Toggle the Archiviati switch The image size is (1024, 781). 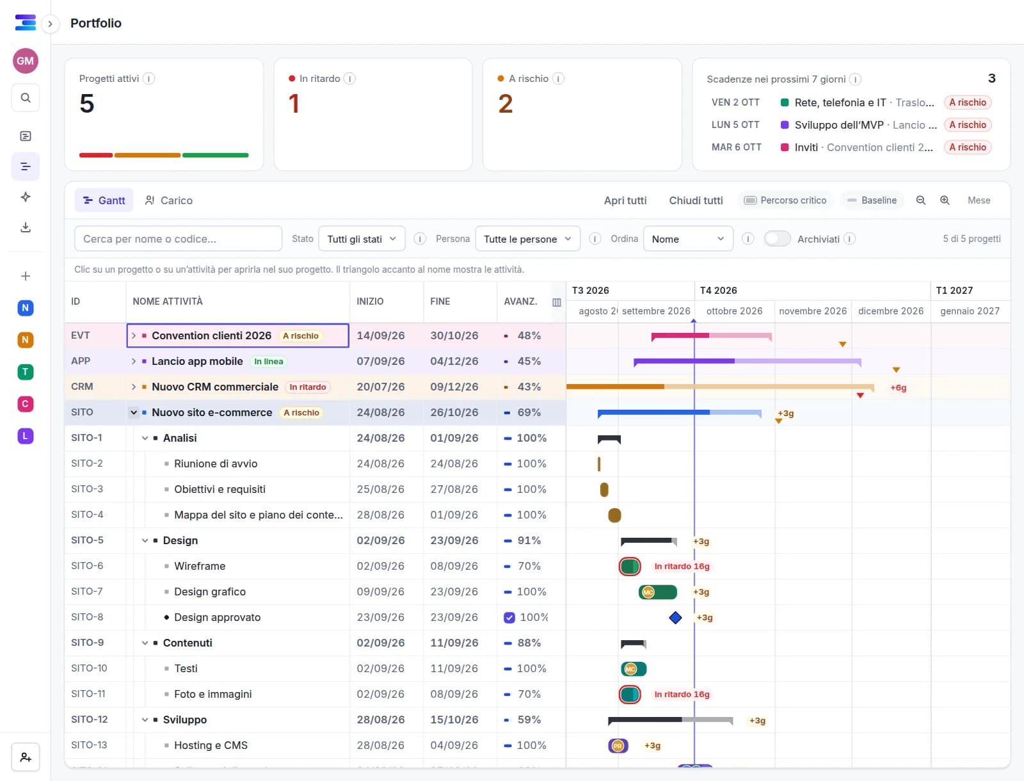[x=778, y=239]
